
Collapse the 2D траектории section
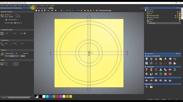(x=180, y=67)
